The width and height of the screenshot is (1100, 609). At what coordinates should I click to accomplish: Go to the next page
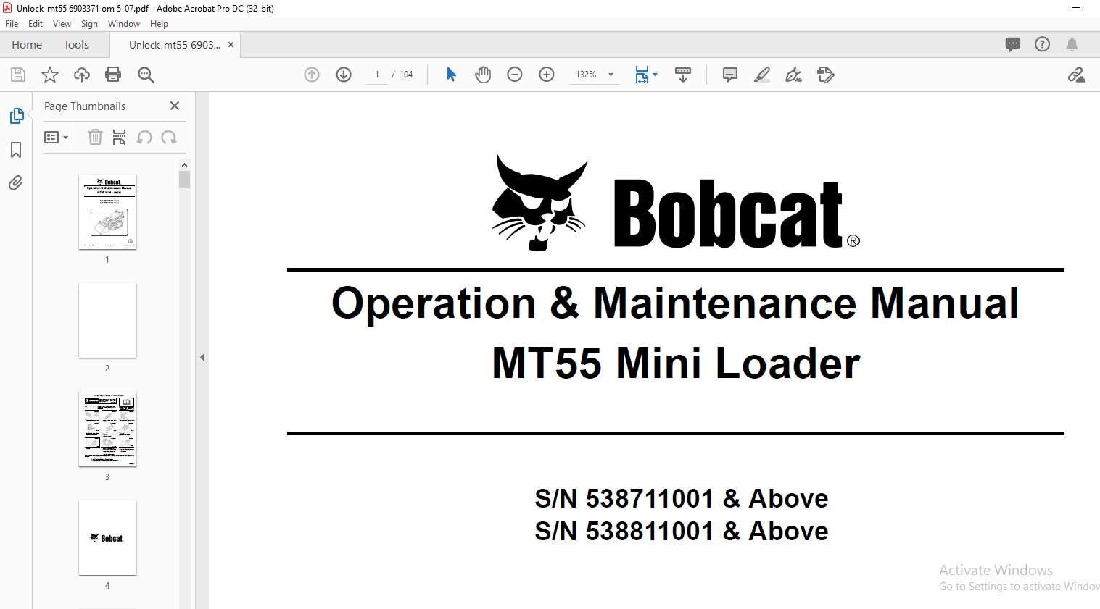344,75
